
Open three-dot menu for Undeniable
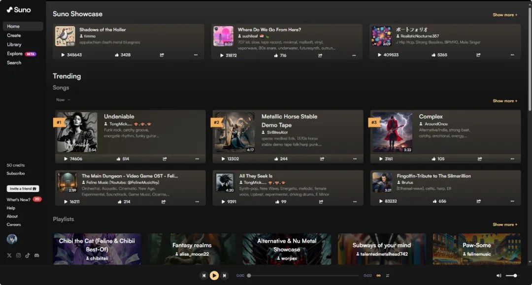tap(197, 159)
